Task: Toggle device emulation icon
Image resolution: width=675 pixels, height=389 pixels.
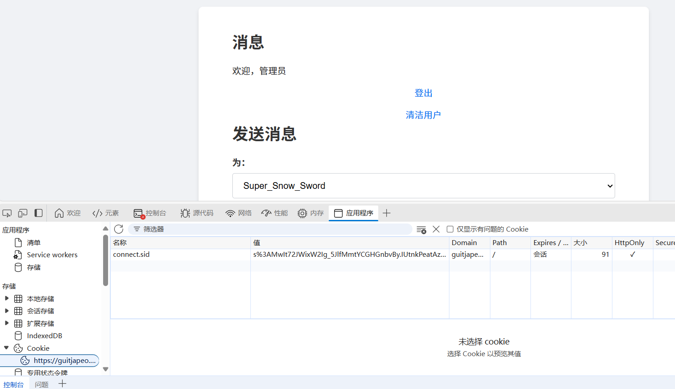Action: (23, 213)
